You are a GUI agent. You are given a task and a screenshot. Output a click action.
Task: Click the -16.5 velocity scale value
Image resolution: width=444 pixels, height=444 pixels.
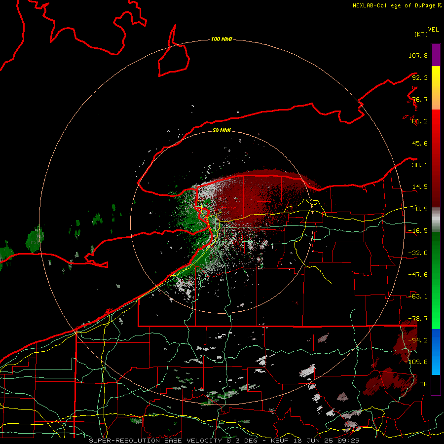(x=418, y=231)
